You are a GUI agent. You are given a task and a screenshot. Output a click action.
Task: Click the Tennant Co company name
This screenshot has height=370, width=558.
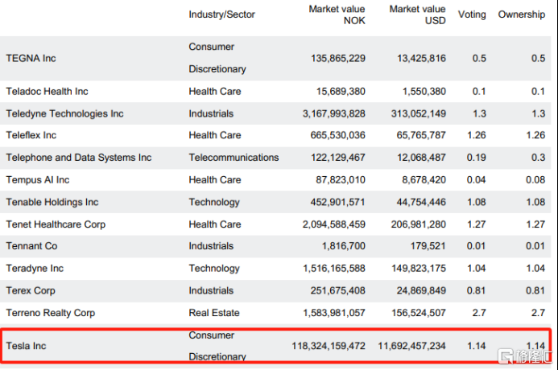[x=31, y=246]
